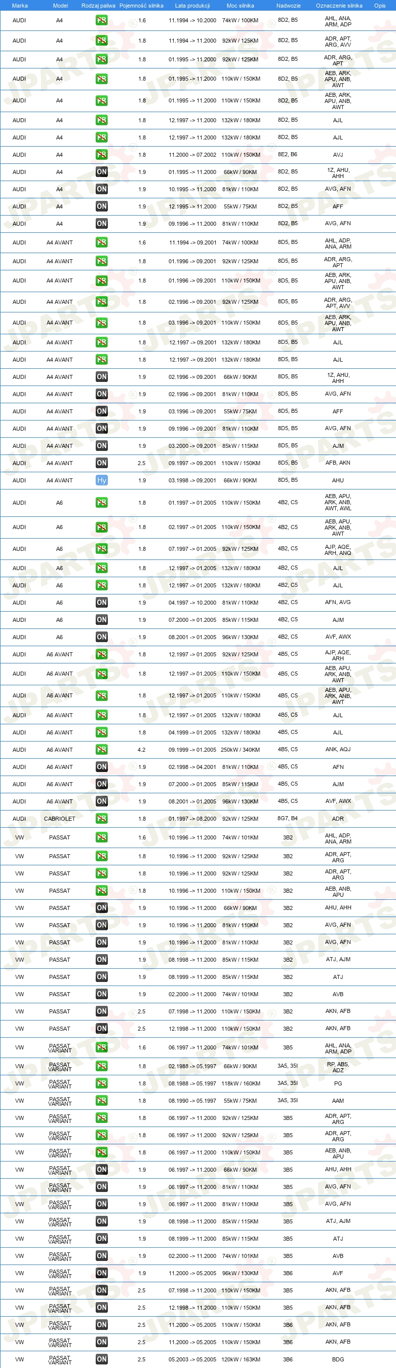
Task: Click petrol icon in VW Passat 1.6 3B2 row
Action: click(x=102, y=837)
